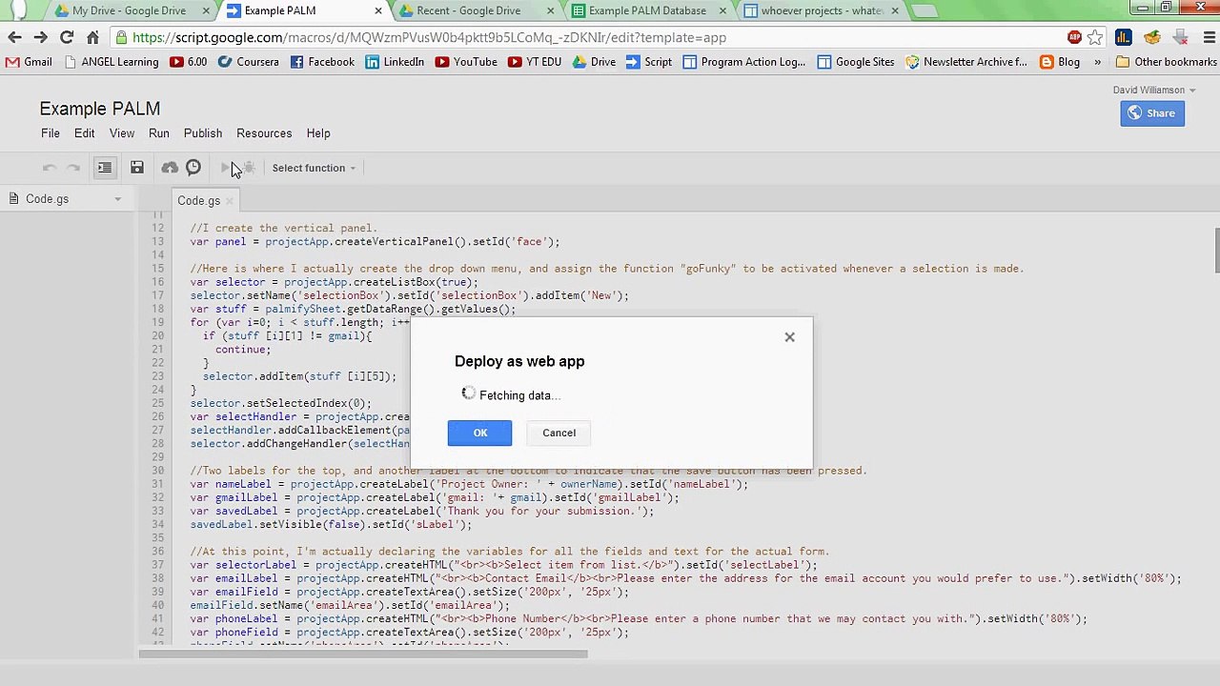Click Cancel in the Deploy dialog
Screen dimensions: 1220x686
click(x=559, y=433)
